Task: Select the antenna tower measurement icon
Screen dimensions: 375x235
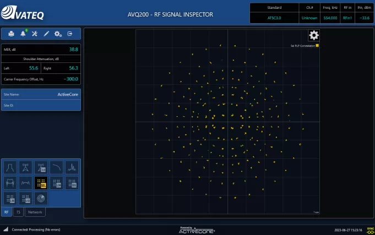Action: (x=25, y=168)
